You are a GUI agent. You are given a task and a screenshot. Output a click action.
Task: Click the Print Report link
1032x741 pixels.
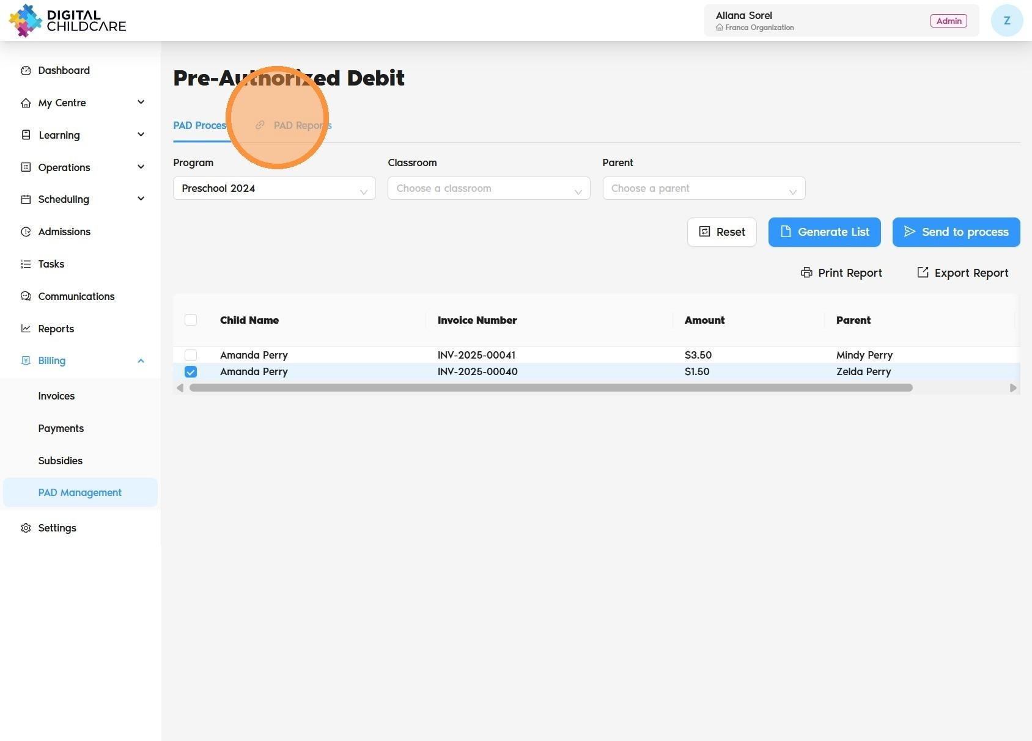pyautogui.click(x=842, y=272)
